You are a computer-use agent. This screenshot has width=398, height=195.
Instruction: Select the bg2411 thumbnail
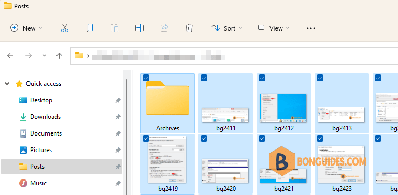[x=225, y=115]
